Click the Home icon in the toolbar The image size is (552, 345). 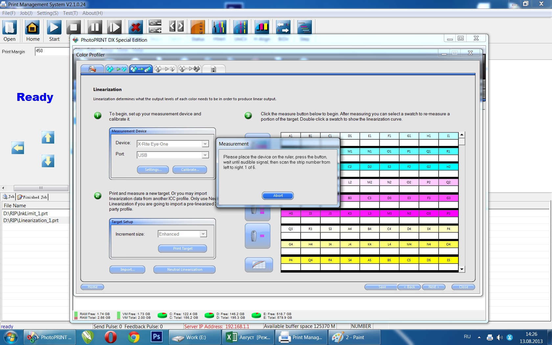[32, 27]
